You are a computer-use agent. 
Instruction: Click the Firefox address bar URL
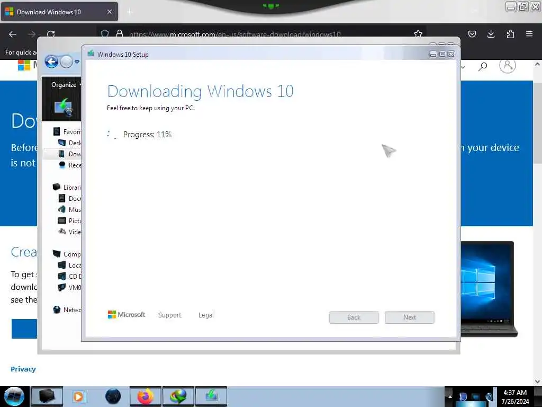click(x=235, y=34)
